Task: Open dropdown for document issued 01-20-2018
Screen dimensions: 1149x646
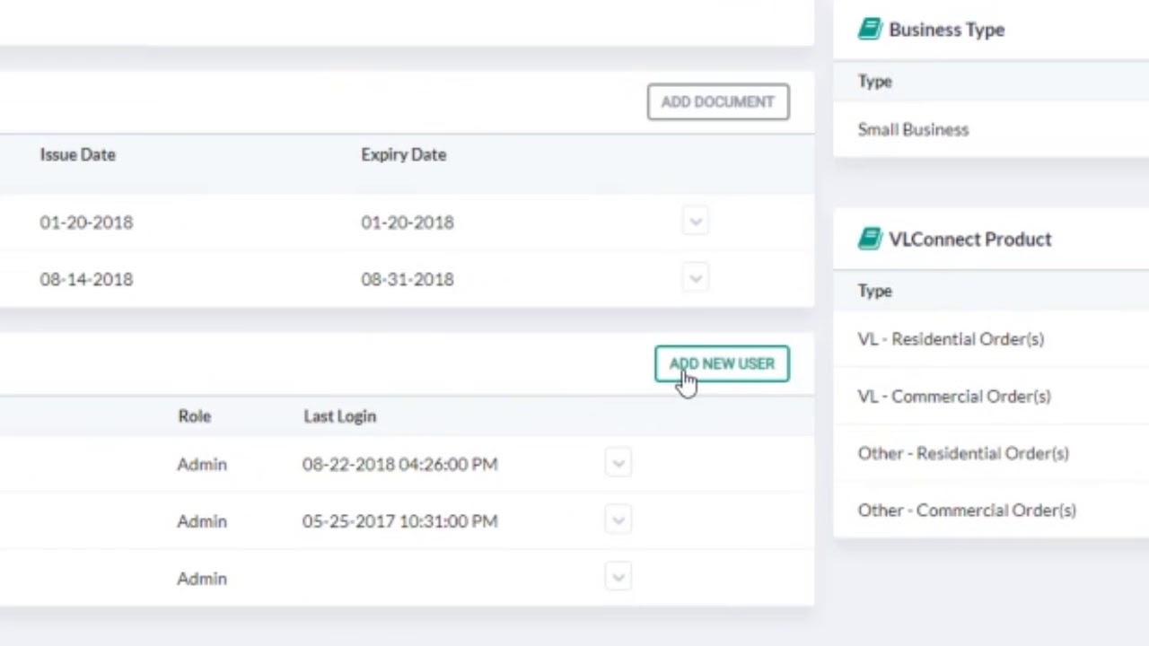Action: coord(696,221)
